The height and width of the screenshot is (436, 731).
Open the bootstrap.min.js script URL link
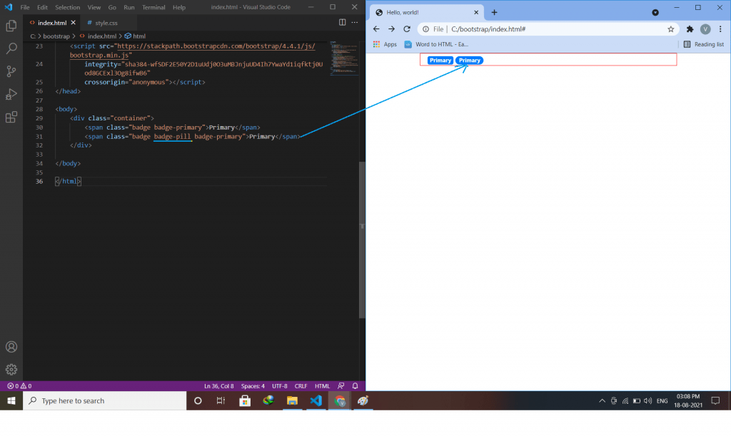[193, 51]
